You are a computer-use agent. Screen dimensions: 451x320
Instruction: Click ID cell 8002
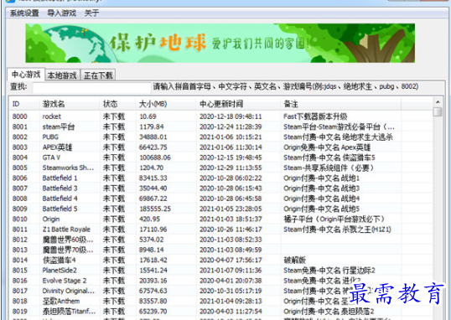[20, 137]
